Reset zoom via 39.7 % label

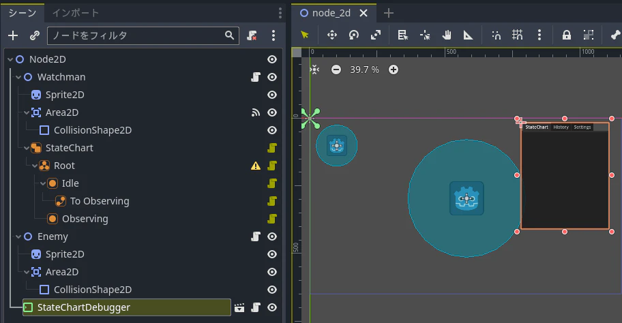point(364,70)
